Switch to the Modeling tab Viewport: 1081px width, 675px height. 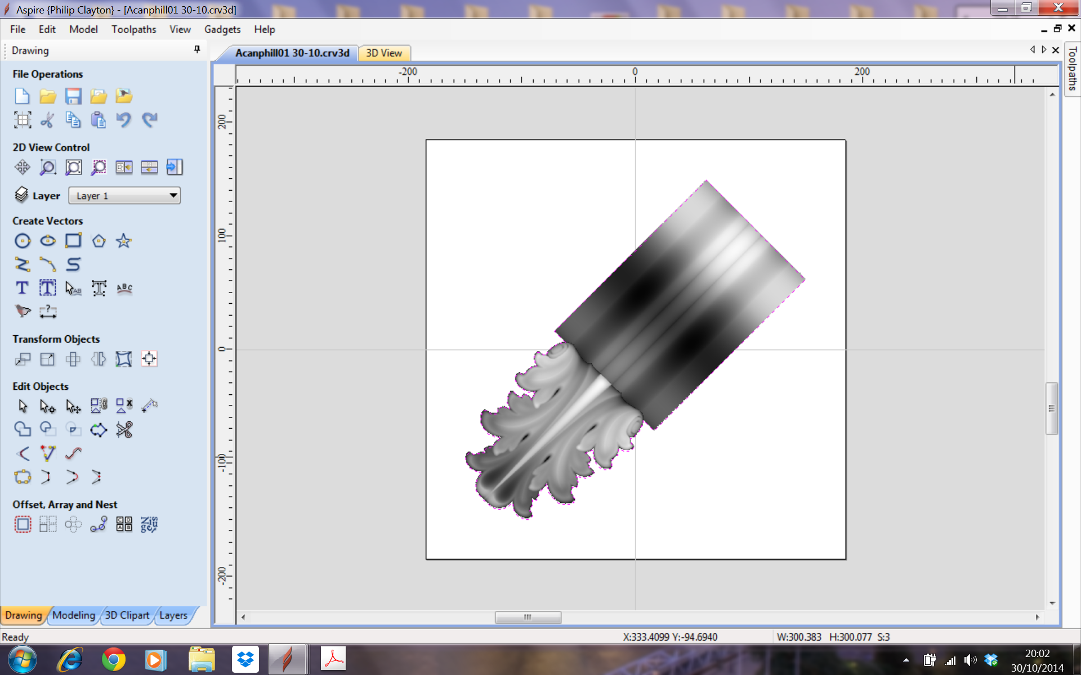click(x=74, y=615)
